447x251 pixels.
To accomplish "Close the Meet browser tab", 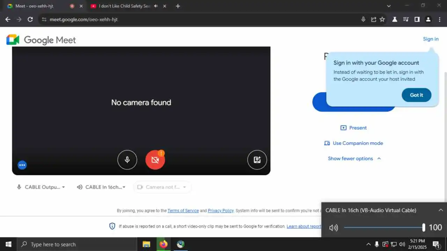I will [x=81, y=6].
